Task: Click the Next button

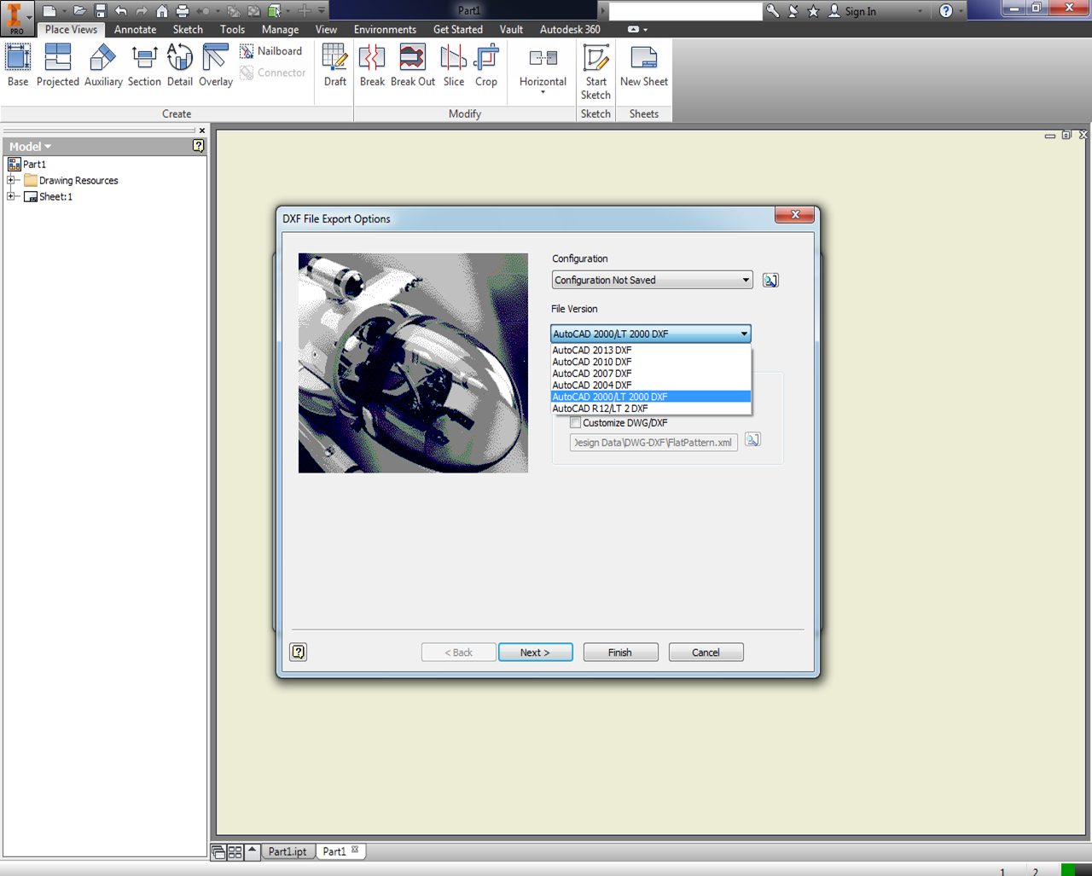Action: [x=535, y=651]
